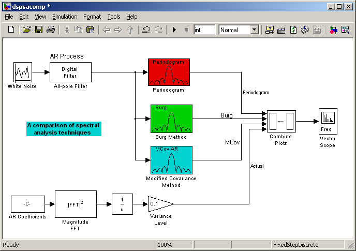Select the green Burg Method block
356x251 pixels.
(x=171, y=119)
